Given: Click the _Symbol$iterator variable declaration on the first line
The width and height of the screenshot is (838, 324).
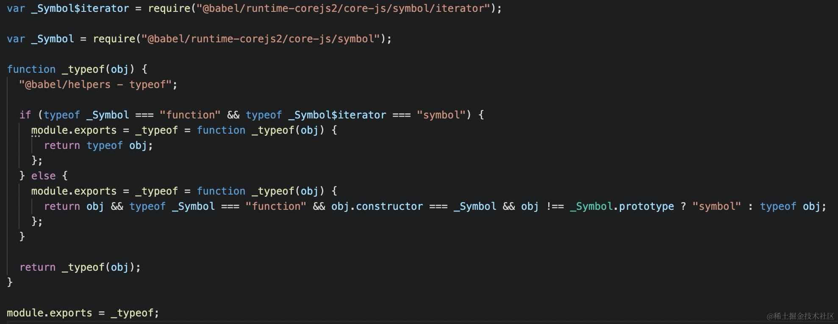Looking at the screenshot, I should (x=80, y=8).
